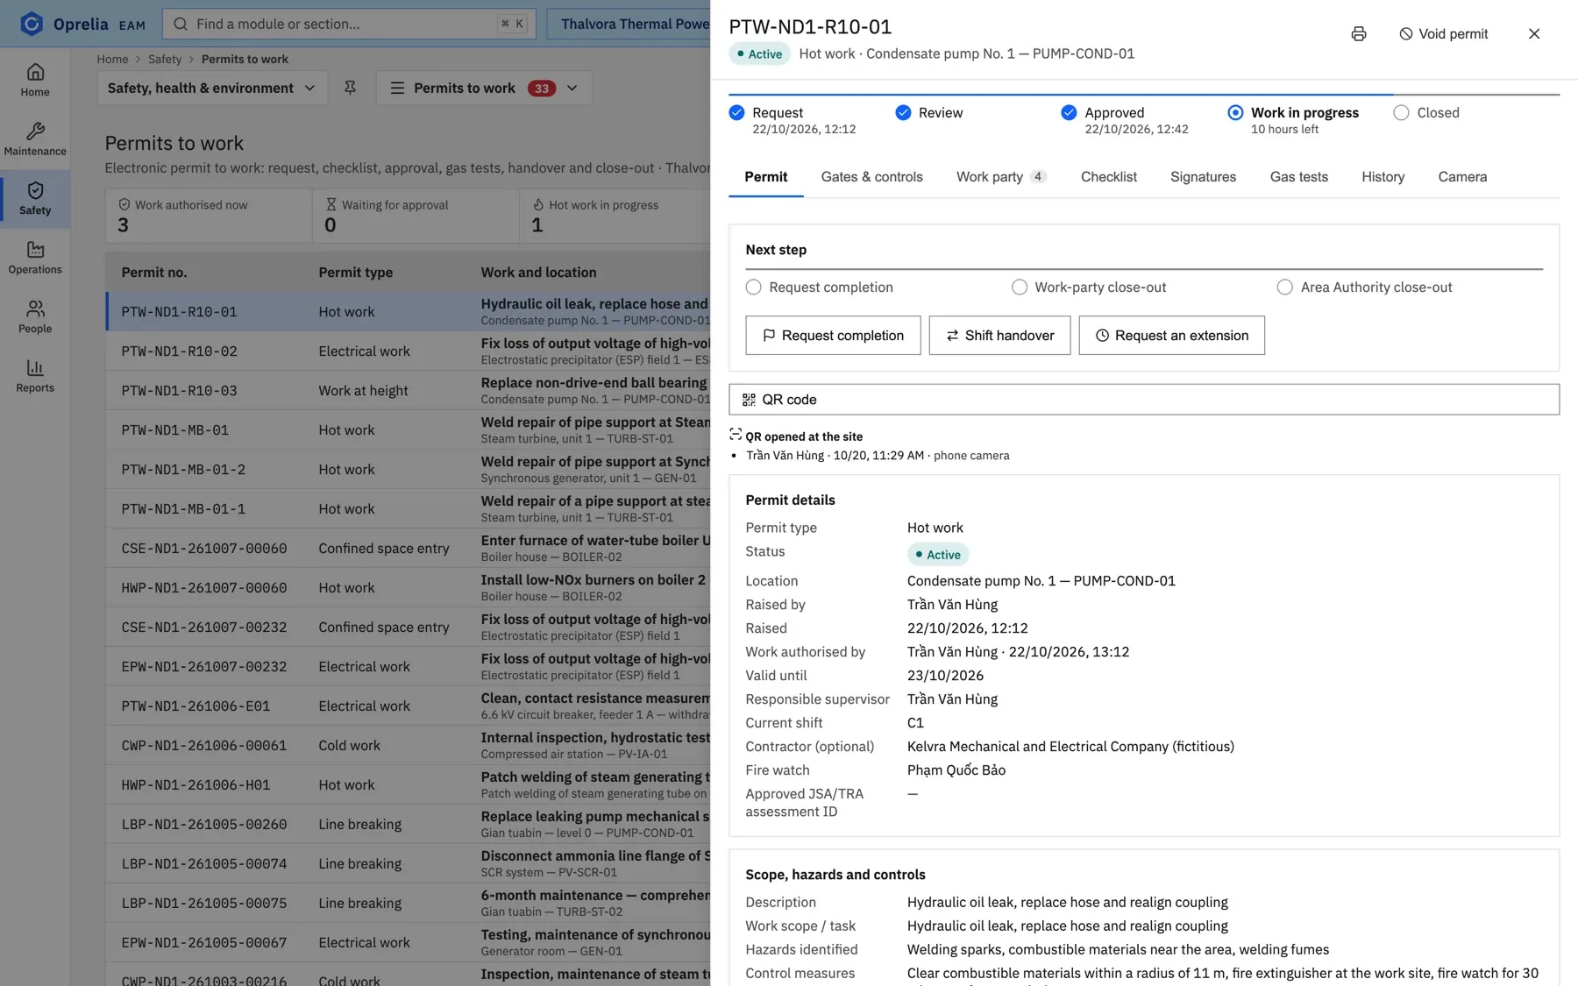Select permit row CSE-ND1-261007-00060

click(408, 548)
